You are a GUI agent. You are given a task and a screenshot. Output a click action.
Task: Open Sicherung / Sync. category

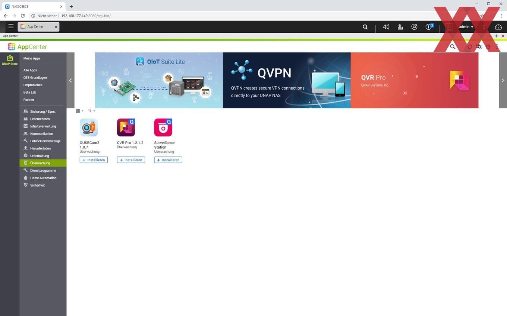43,112
